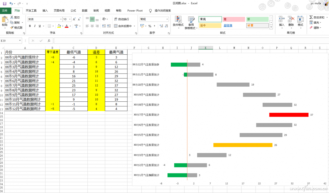The width and height of the screenshot is (329, 193).
Task: Click the Save icon in quick access toolbar
Action: coord(4,4)
